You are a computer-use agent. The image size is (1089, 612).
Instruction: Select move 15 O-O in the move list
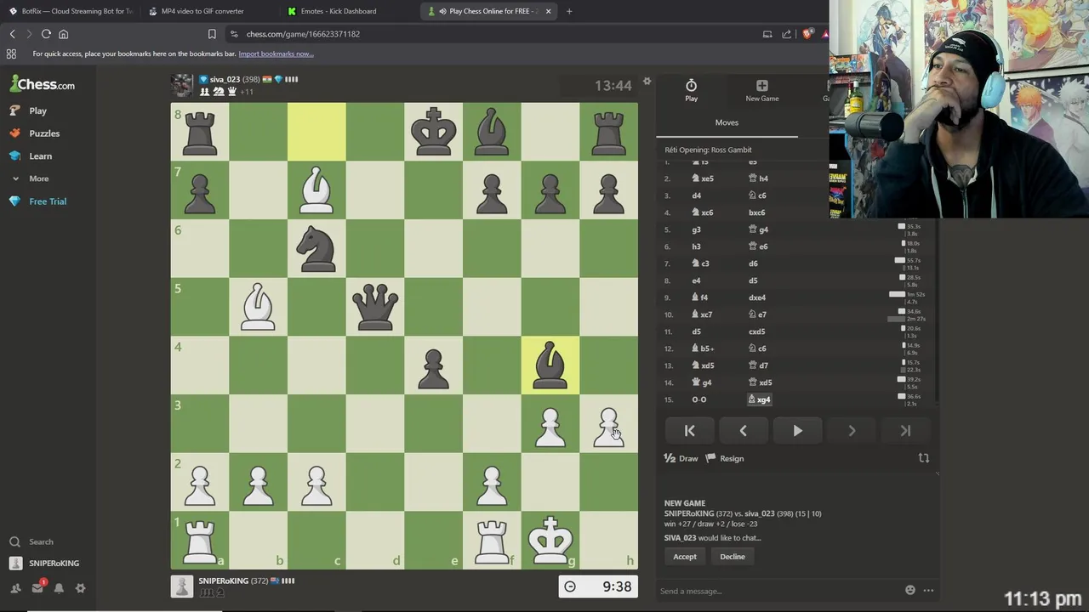(698, 399)
